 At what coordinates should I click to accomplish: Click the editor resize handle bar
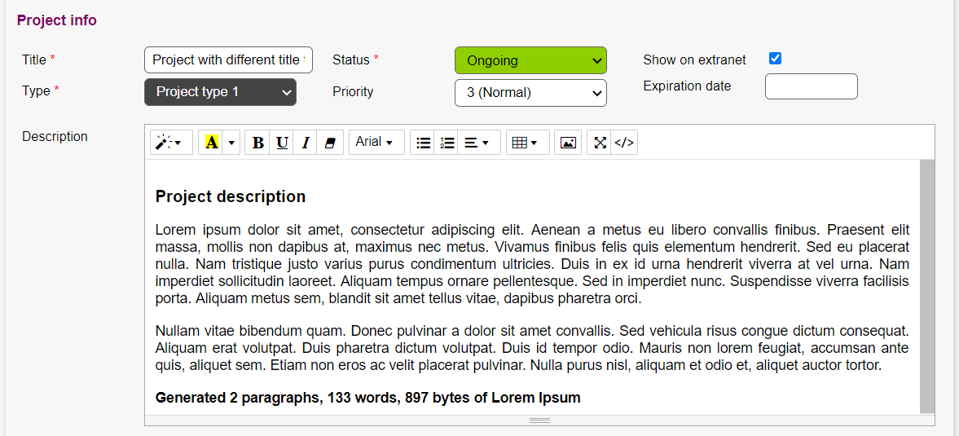tap(539, 421)
